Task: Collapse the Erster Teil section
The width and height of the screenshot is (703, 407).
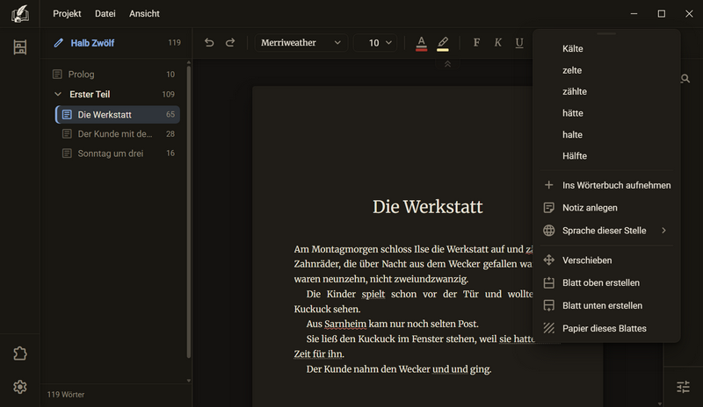Action: 58,94
